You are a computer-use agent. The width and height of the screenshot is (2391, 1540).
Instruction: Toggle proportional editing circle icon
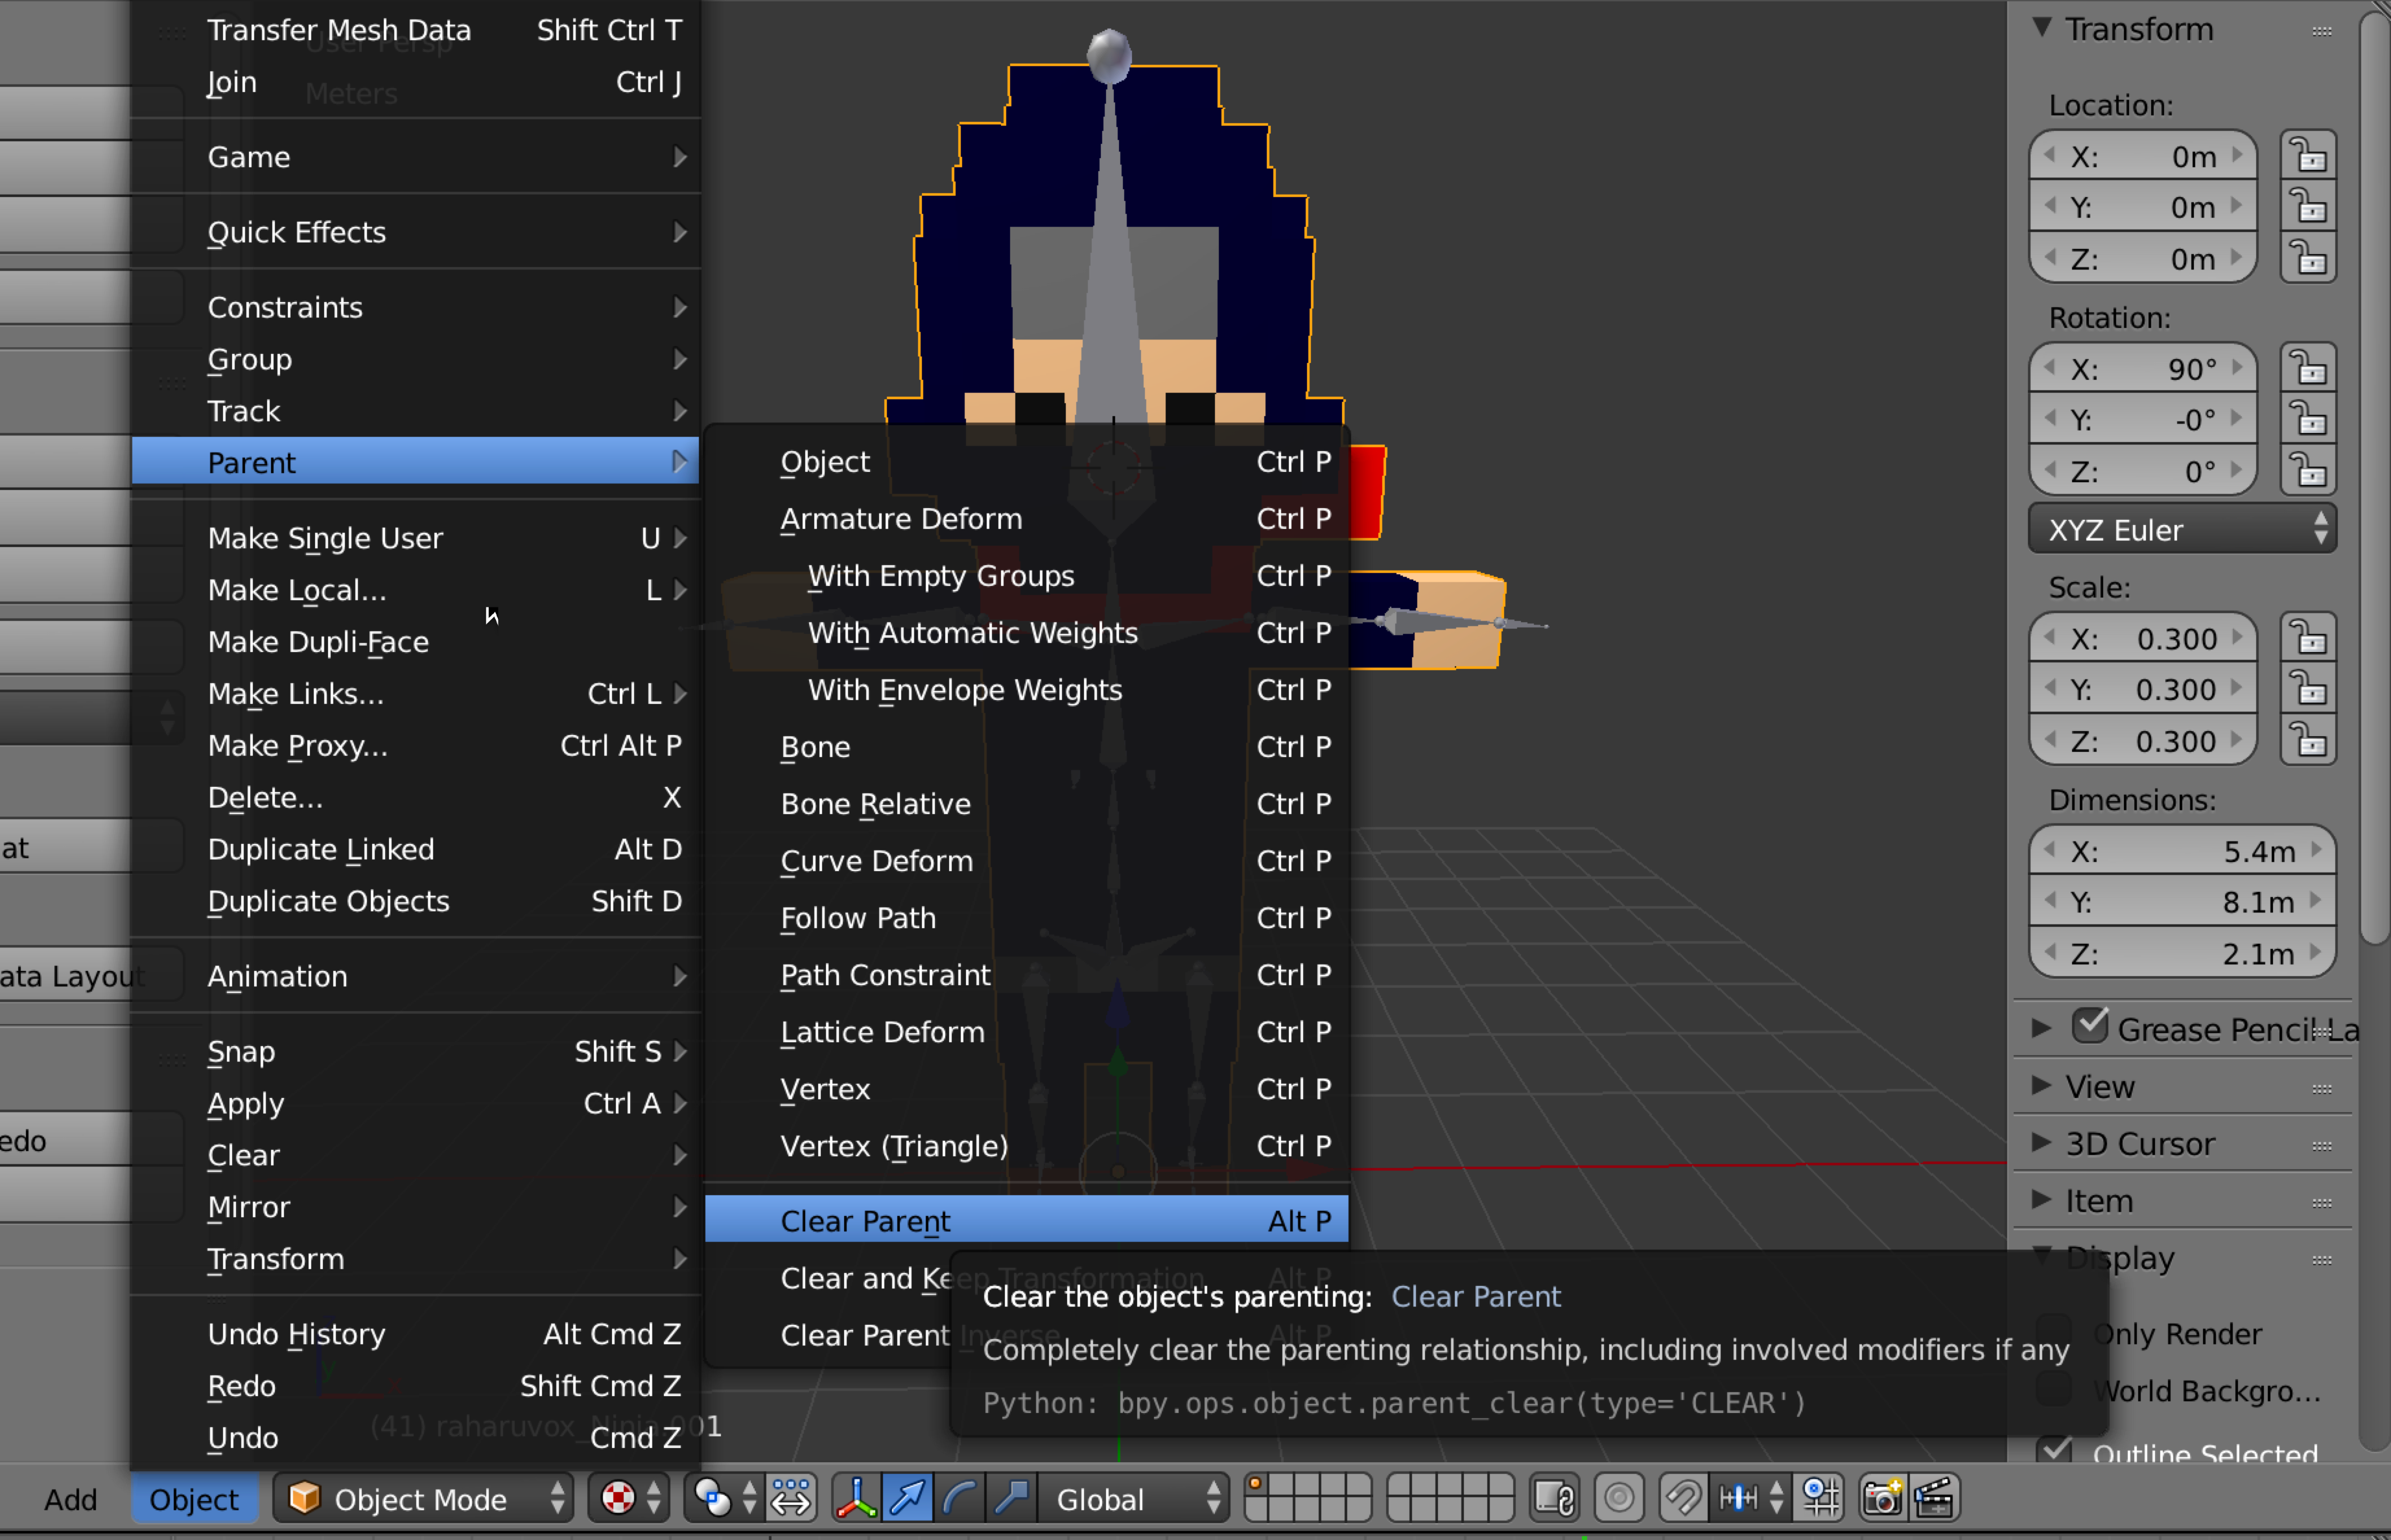[1619, 1497]
